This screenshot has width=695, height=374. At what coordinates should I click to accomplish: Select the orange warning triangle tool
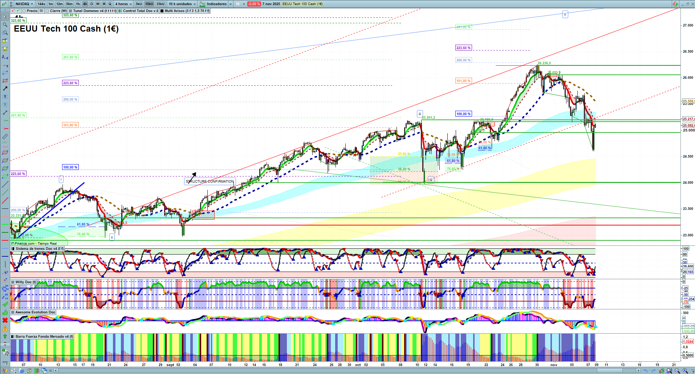5,328
